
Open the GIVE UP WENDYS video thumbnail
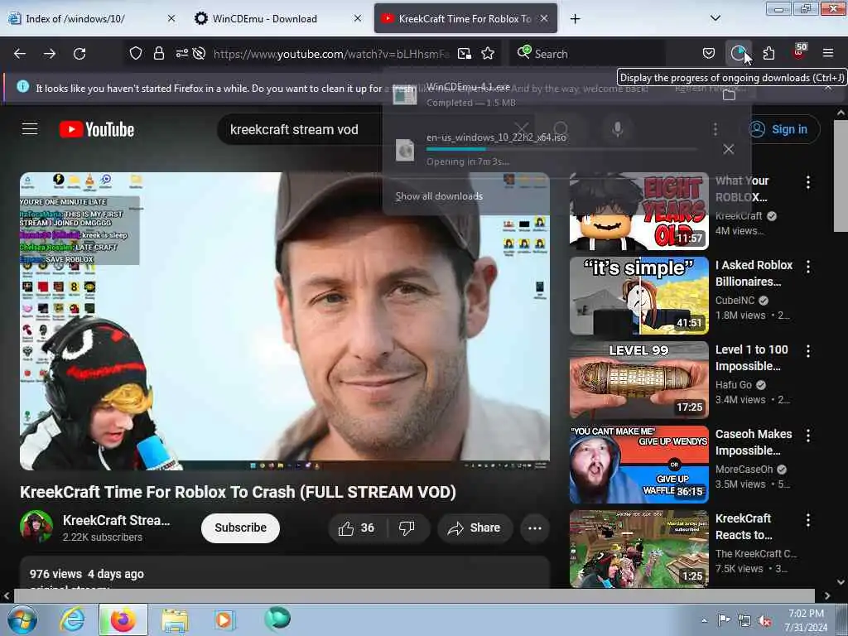tap(638, 464)
